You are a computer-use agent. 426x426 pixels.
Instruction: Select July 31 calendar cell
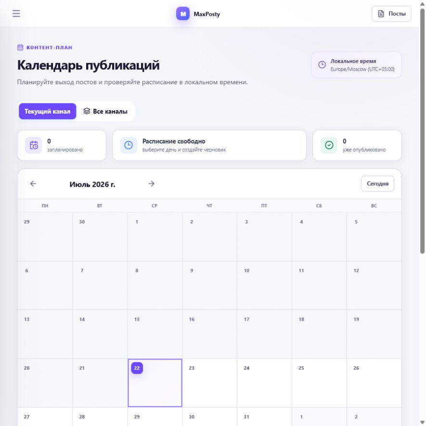264,416
